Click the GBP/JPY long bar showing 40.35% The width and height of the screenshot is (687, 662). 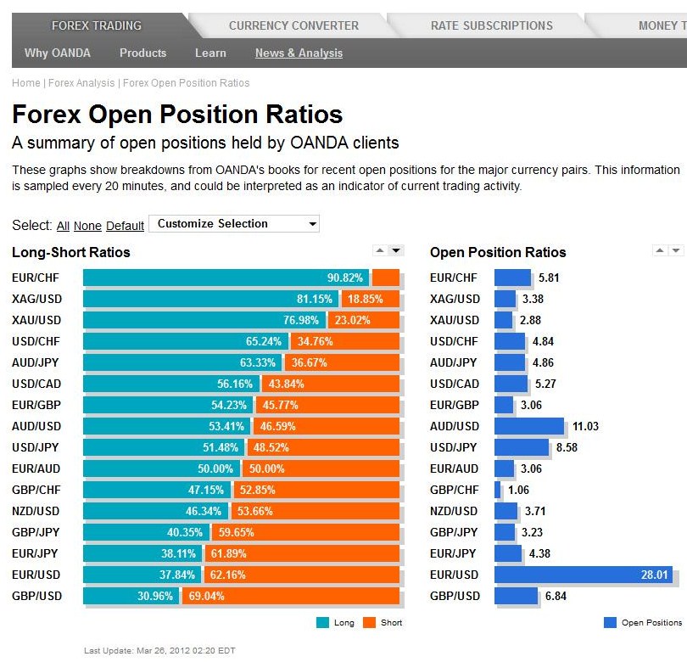[x=146, y=532]
